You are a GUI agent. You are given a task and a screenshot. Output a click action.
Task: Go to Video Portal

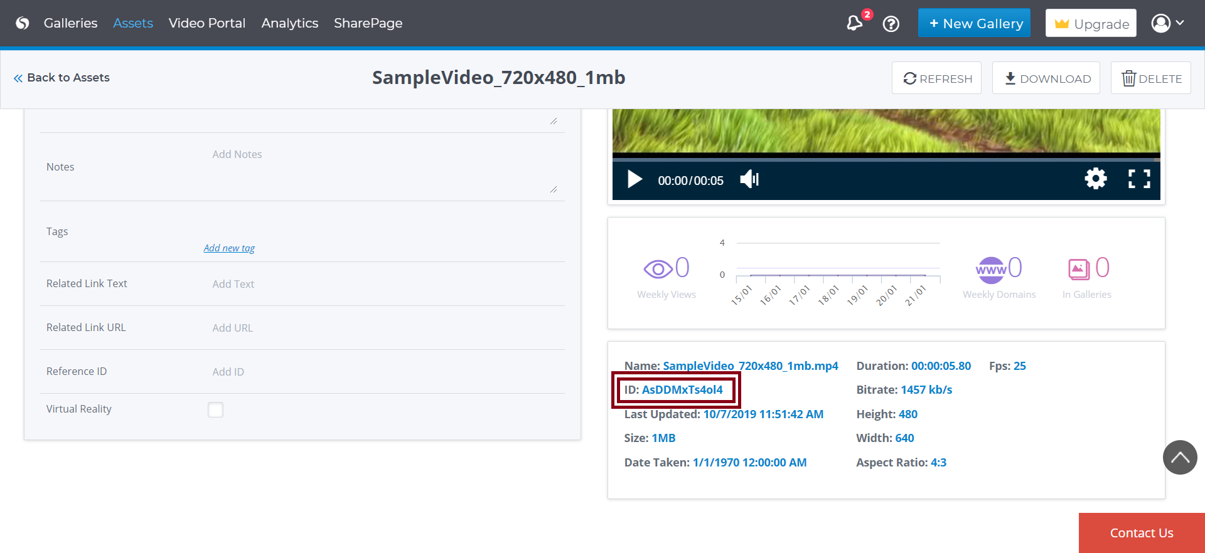(x=206, y=23)
